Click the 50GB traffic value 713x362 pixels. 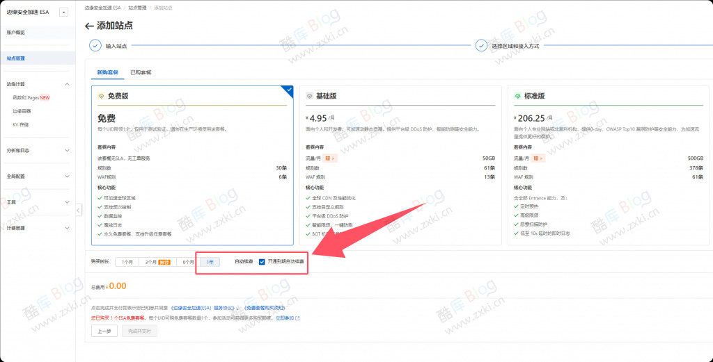point(488,158)
